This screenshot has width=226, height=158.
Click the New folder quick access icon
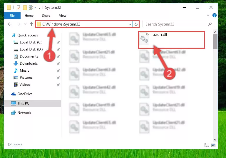click(25, 8)
